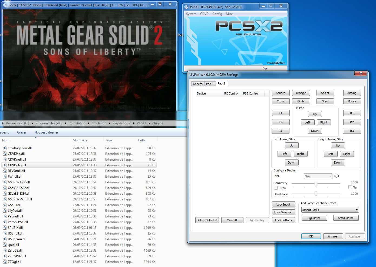
Task: Click the Mouse binding button
Action: click(x=352, y=101)
